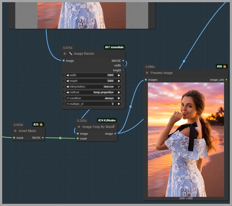The height and width of the screenshot is (206, 232).
Task: Open the condition dropdown showing always
Action: (93, 98)
